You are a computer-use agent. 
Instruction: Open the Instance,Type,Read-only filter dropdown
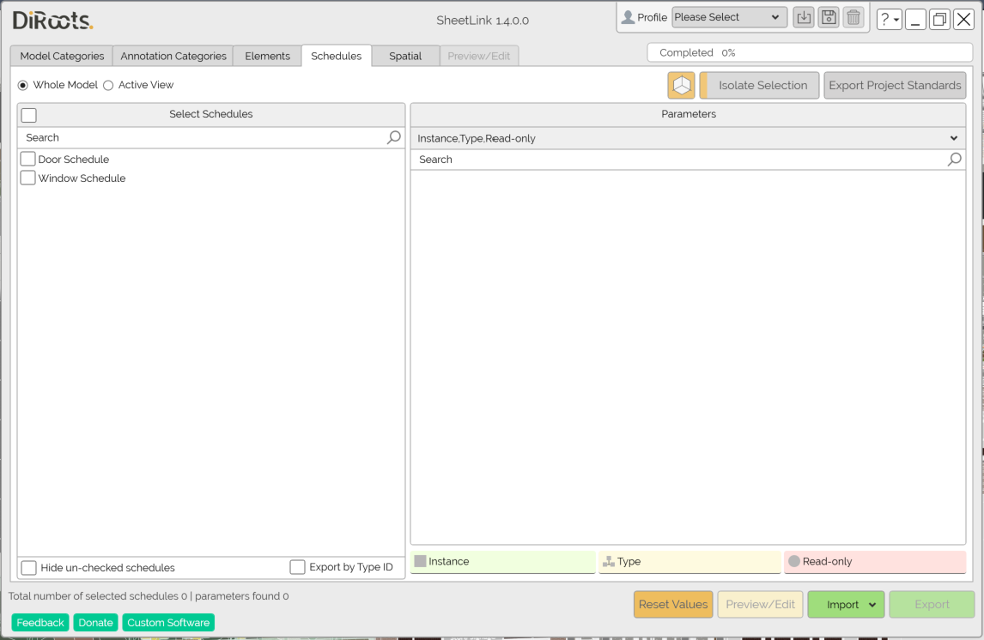pos(953,137)
